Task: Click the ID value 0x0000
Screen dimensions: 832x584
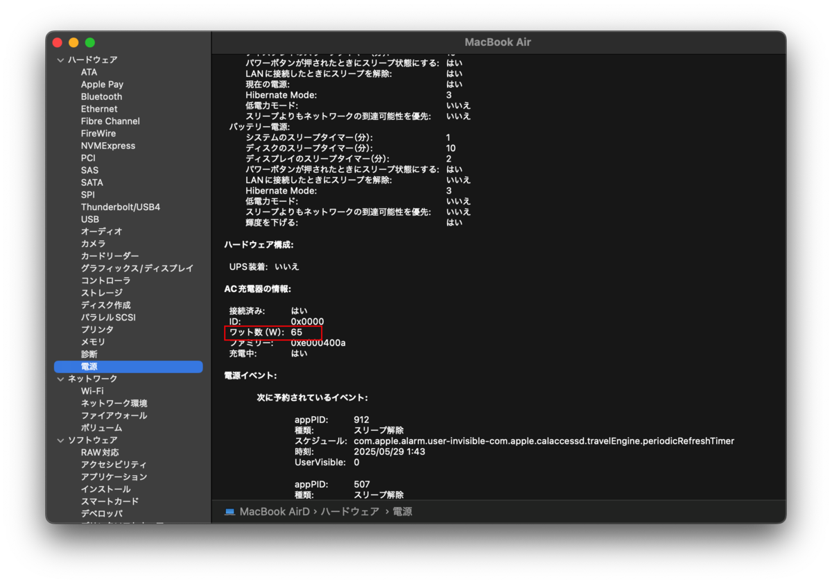Action: pos(307,322)
